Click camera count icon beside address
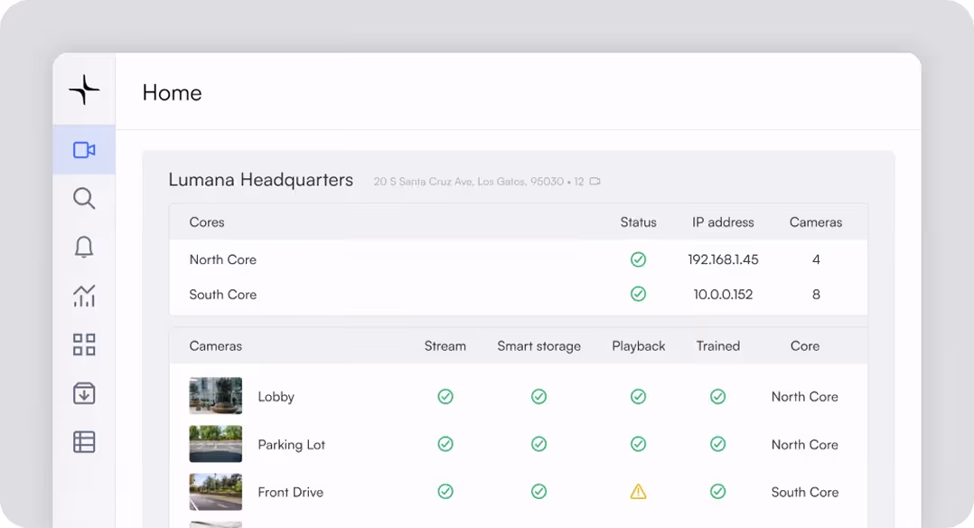This screenshot has height=528, width=974. [595, 182]
